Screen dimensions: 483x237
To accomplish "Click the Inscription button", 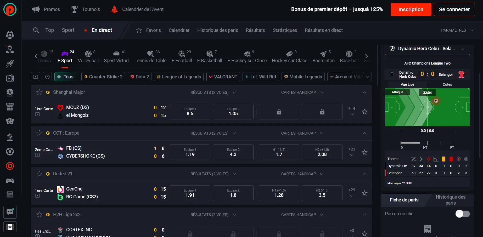I will click(x=411, y=9).
